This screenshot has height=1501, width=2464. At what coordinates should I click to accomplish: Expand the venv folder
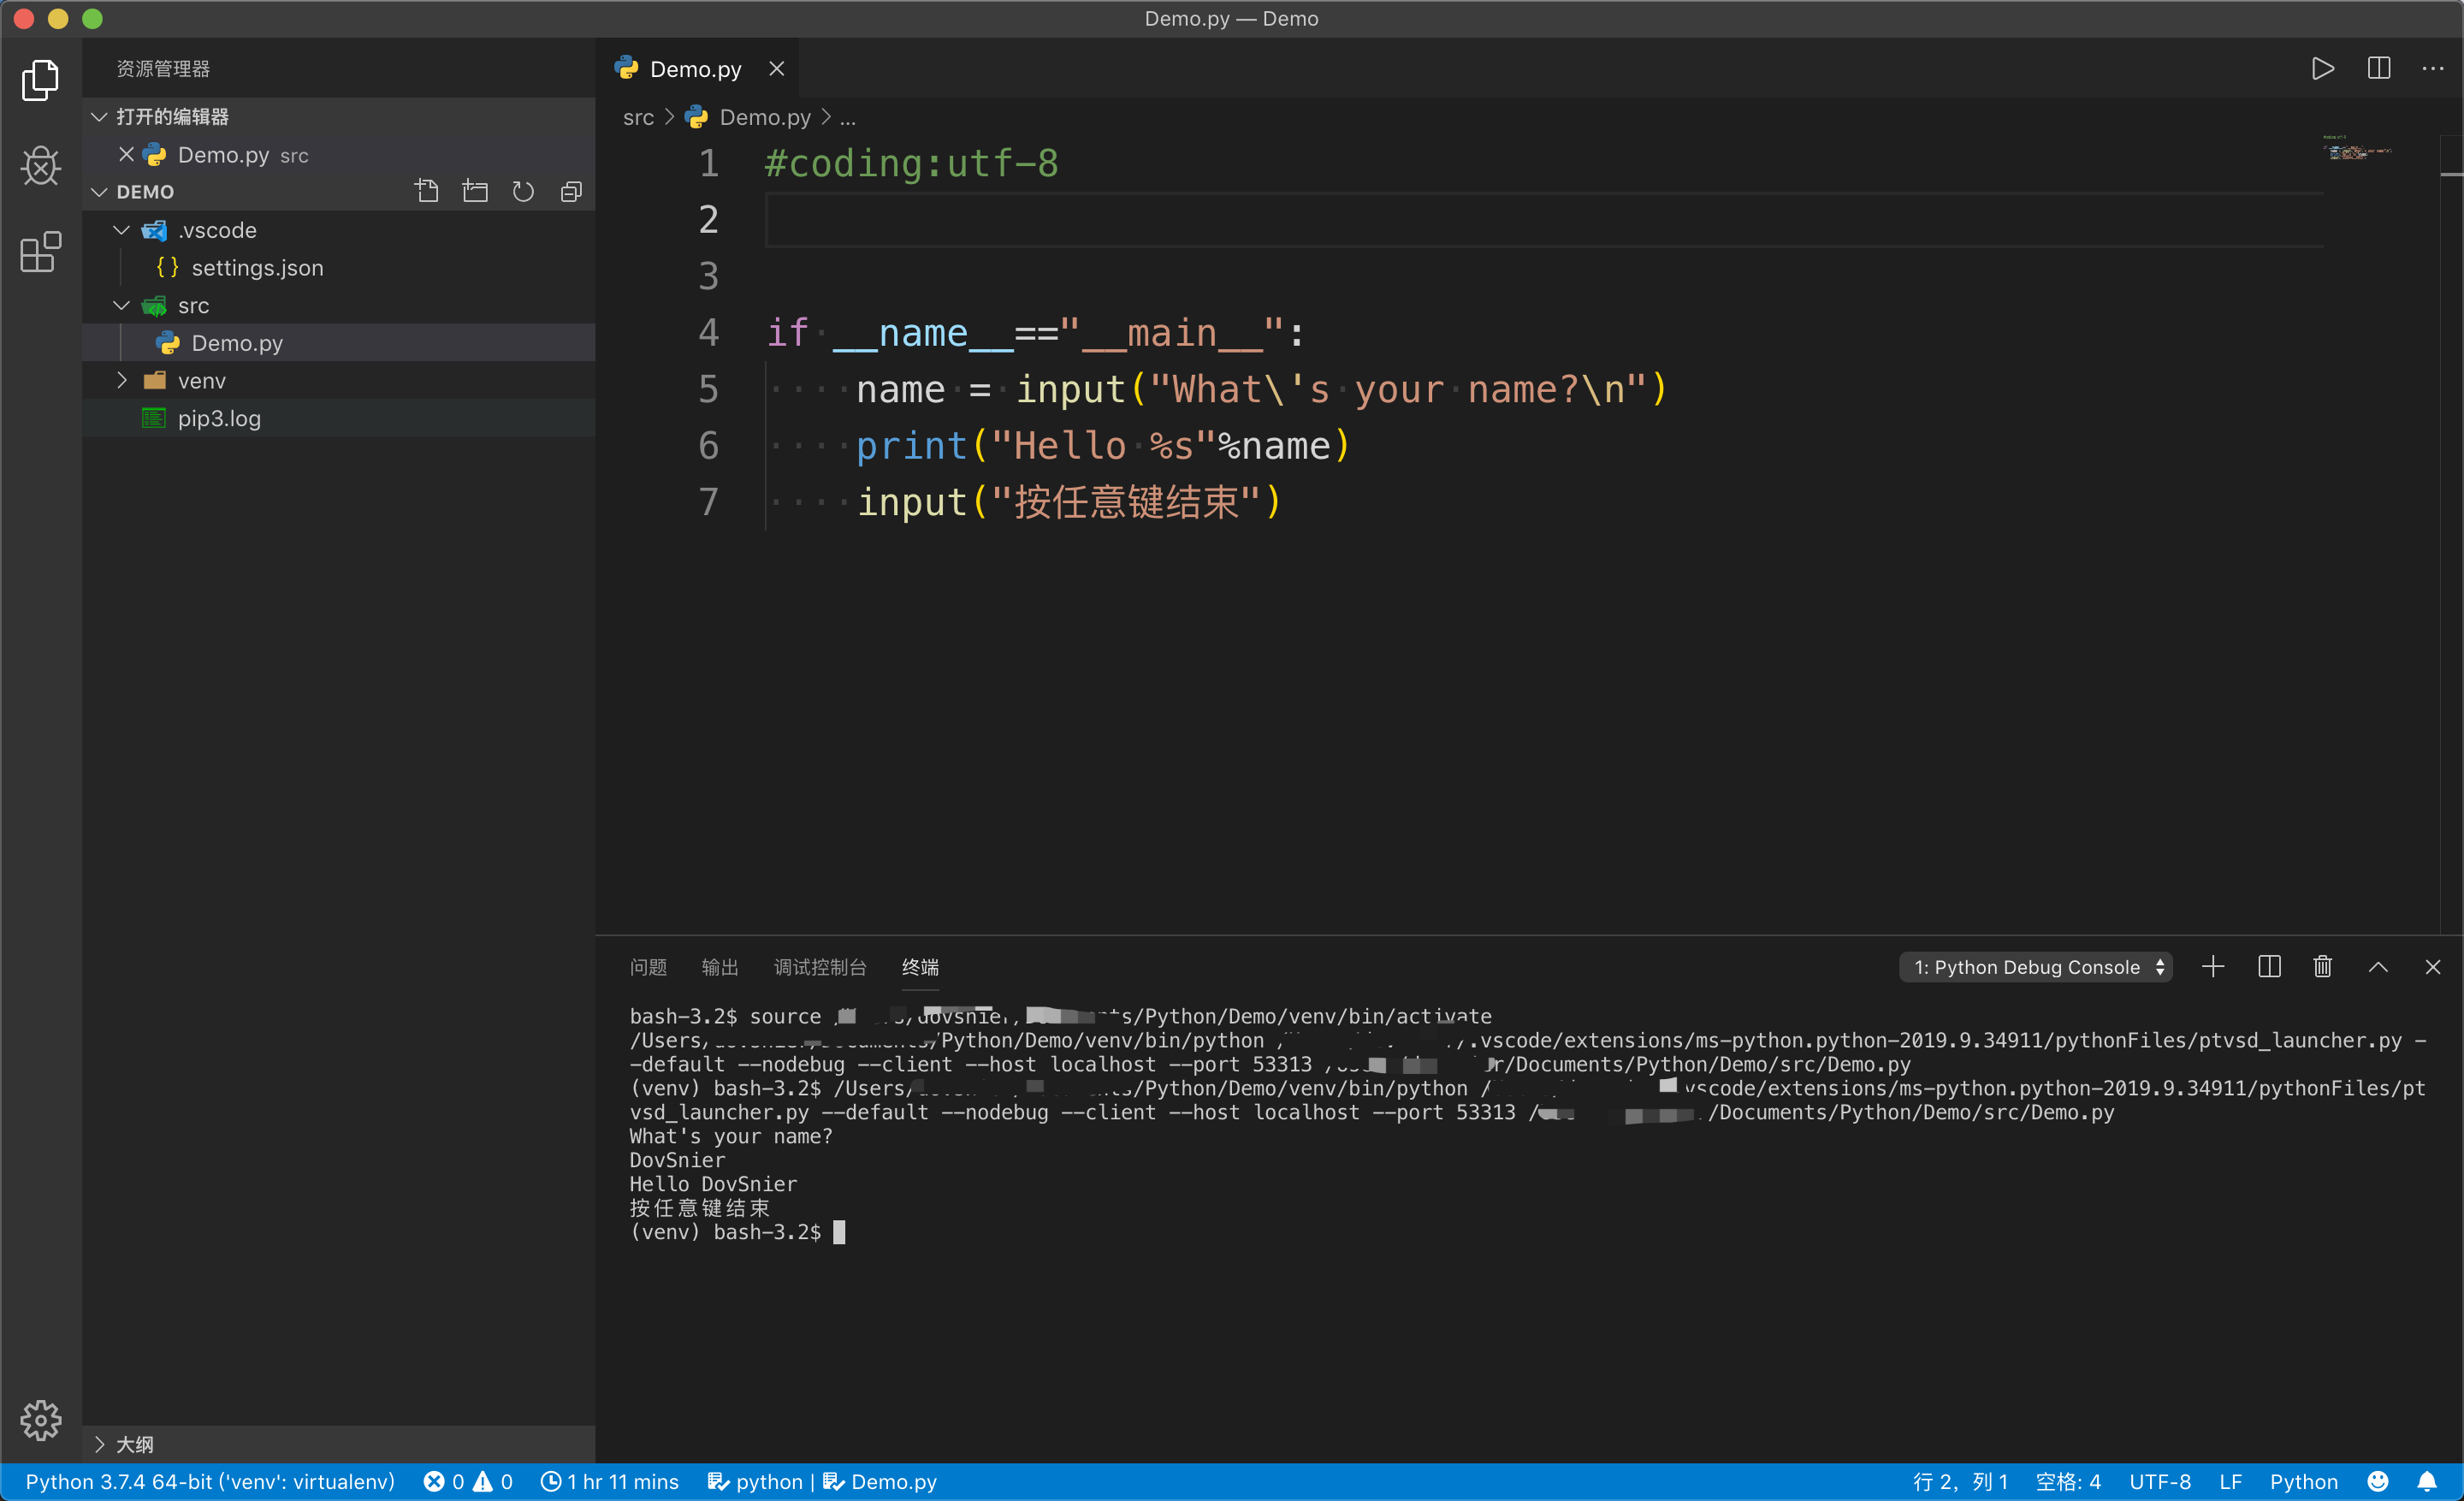(122, 381)
